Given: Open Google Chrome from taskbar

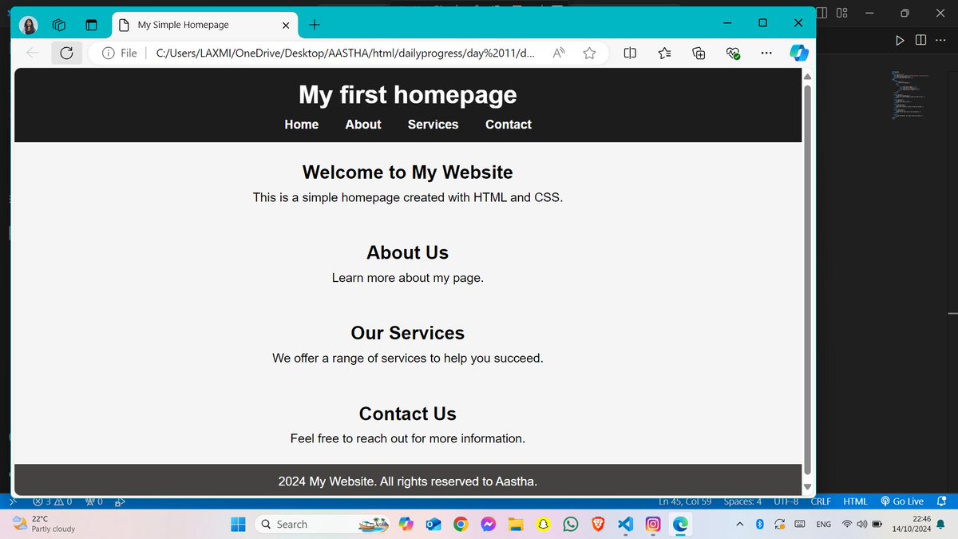Looking at the screenshot, I should [461, 525].
